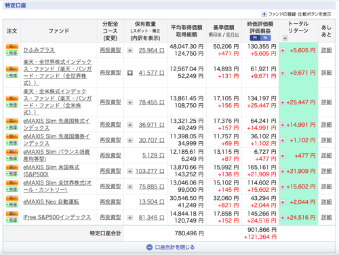
Task: Click the sell button for ひふみプラス
Action: tap(12, 53)
